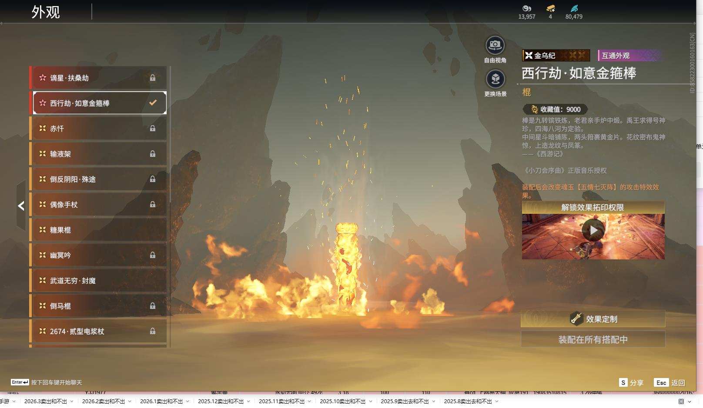Click the 效果定制 effect customization button
Viewport: 703px width, 408px height.
tap(593, 319)
